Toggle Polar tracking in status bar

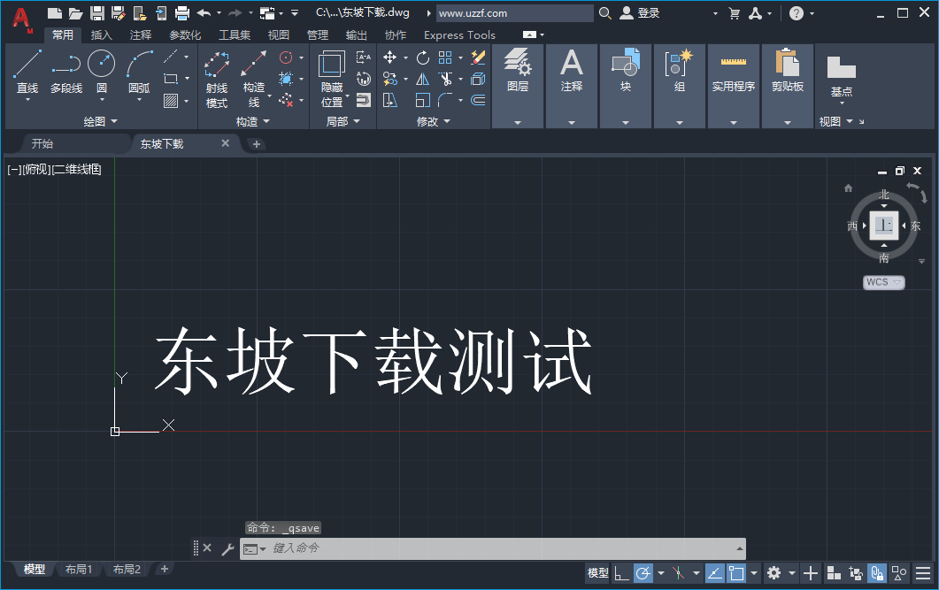click(643, 573)
